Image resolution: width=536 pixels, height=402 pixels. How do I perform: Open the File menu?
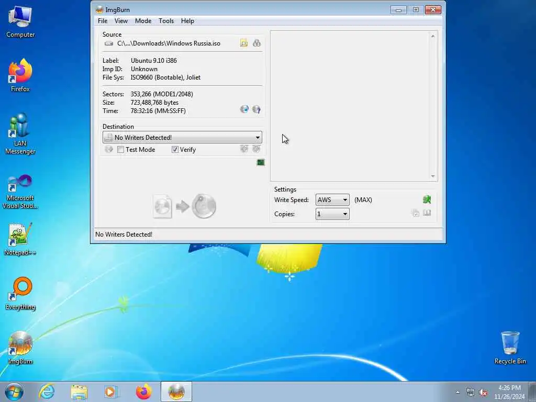(103, 21)
